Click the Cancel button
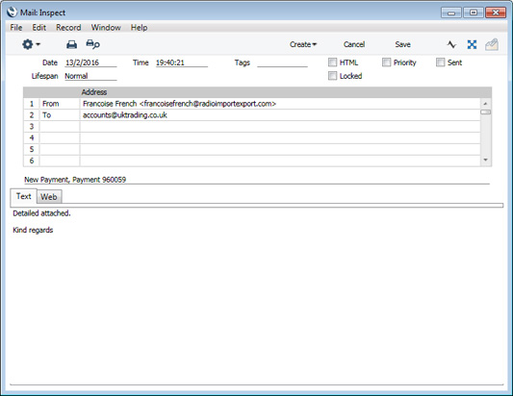The width and height of the screenshot is (513, 396). tap(354, 44)
